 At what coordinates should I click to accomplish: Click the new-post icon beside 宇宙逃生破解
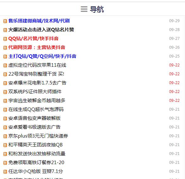pyautogui.click(x=5, y=101)
